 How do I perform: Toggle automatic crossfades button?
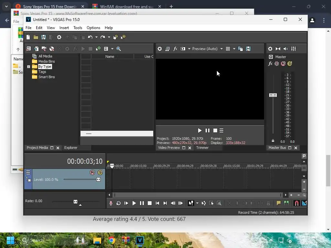304,203
